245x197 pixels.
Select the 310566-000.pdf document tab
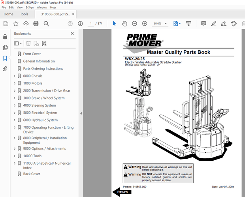55,14
